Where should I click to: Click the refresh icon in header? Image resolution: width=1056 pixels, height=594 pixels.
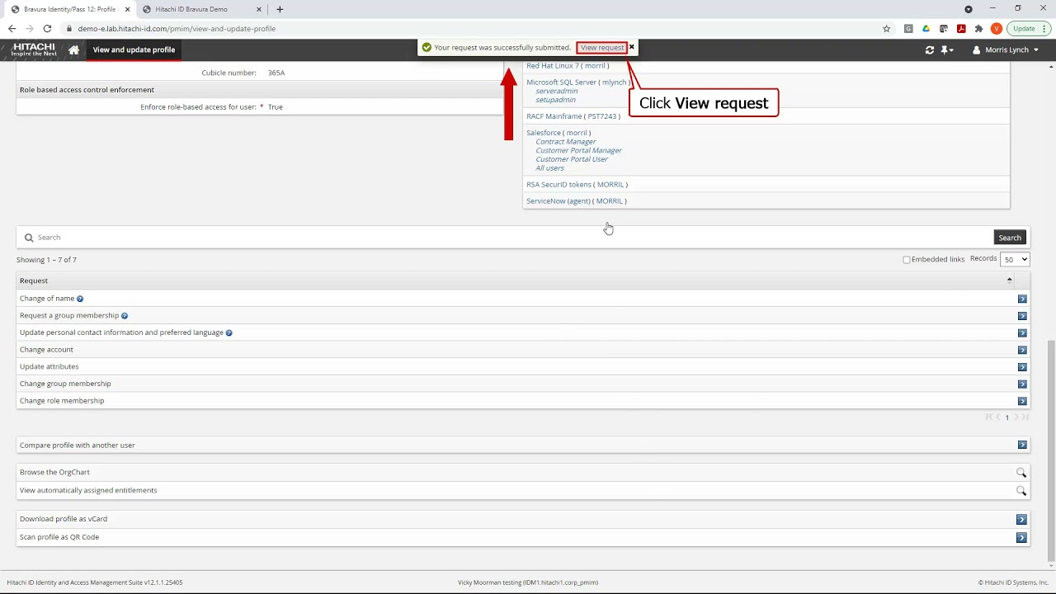pos(930,49)
